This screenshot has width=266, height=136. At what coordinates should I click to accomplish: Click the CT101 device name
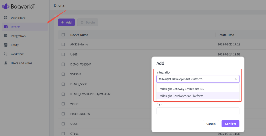(x=74, y=134)
